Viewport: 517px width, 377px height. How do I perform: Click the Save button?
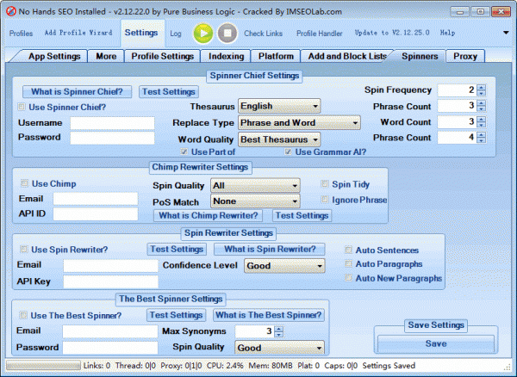click(x=435, y=343)
